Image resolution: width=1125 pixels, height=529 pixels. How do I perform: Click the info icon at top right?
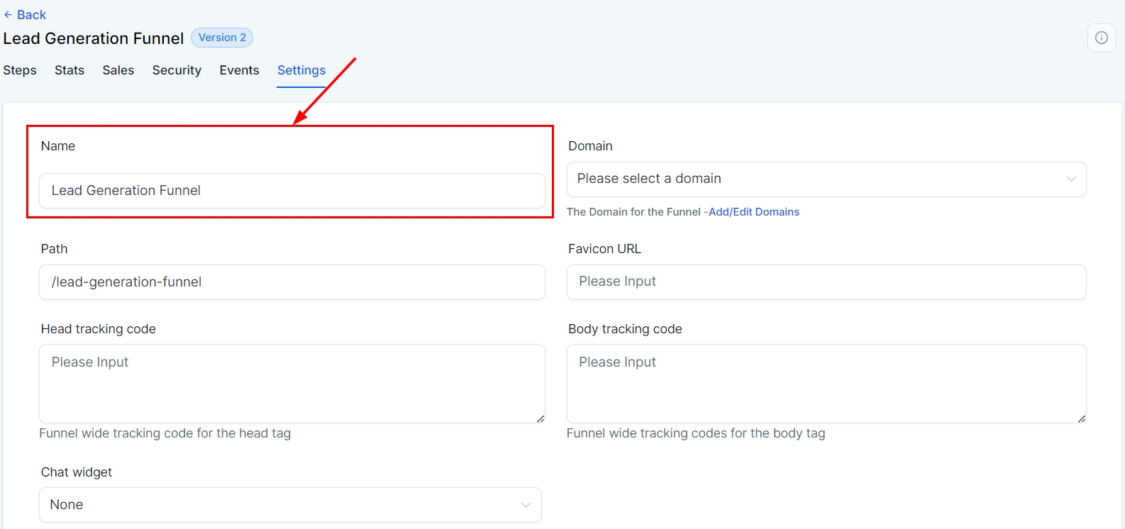tap(1101, 38)
